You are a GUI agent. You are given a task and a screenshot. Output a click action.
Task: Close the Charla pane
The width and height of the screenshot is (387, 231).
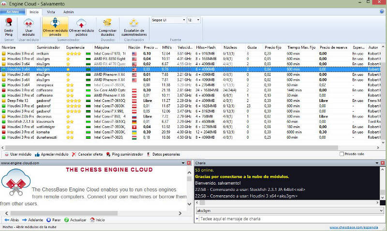(x=382, y=163)
